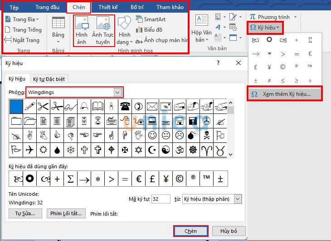The image size is (331, 241).
Task: Insert a Biểu đồ chart
Action: coord(149,30)
